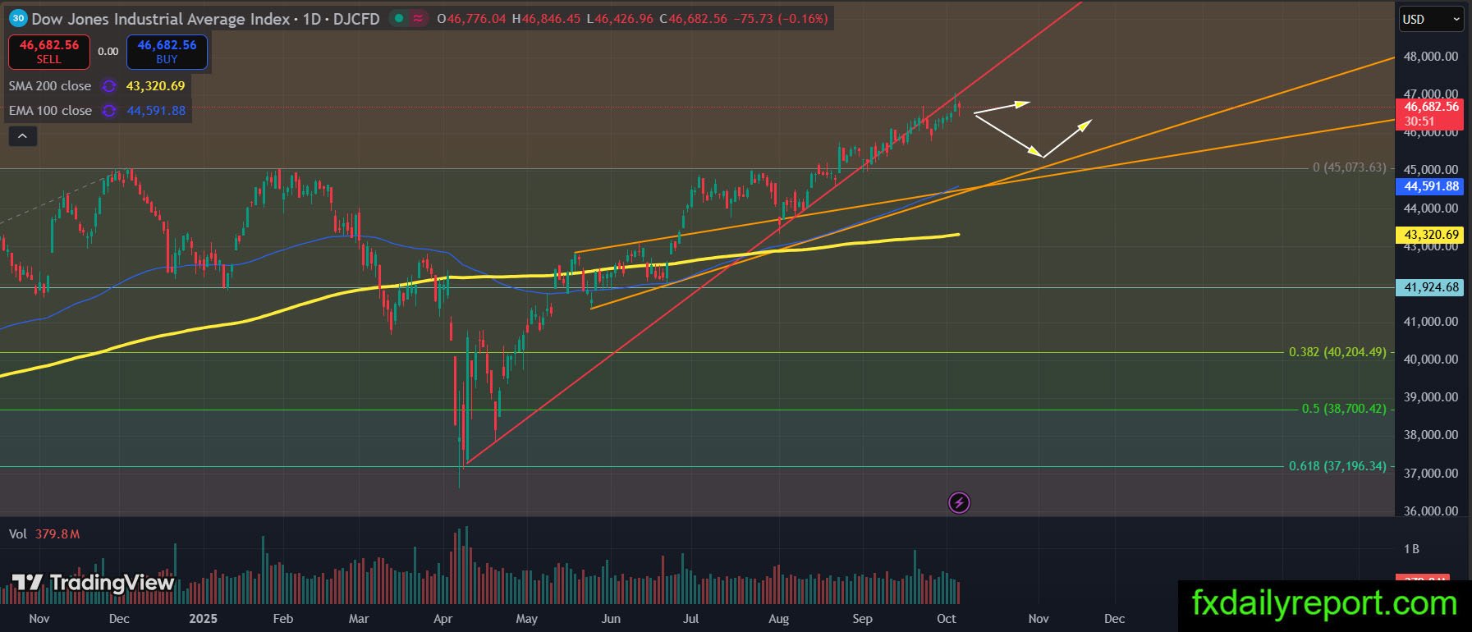Click the DJCFD exchange label

click(356, 18)
